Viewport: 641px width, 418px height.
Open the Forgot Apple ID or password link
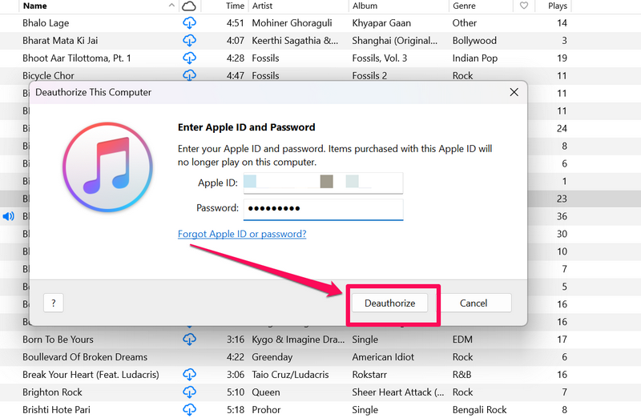pyautogui.click(x=242, y=234)
